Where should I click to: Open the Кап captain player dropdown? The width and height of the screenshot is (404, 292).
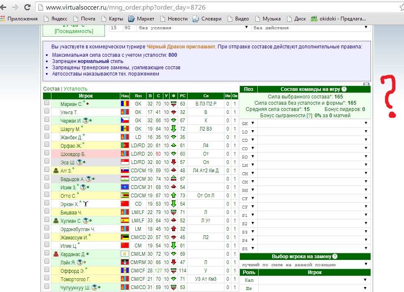click(314, 280)
